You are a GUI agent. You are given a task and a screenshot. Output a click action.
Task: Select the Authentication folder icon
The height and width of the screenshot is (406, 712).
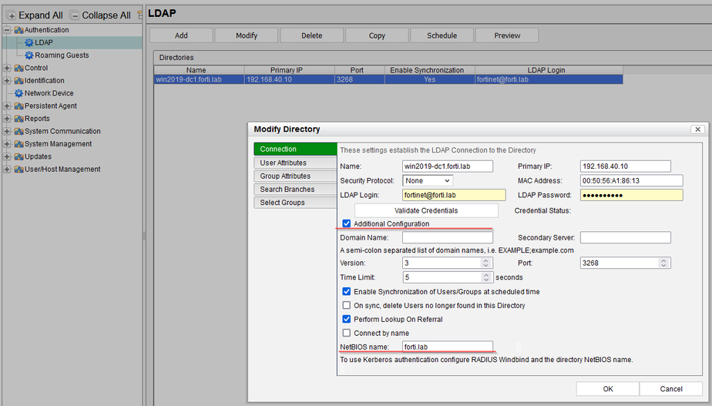(x=18, y=30)
